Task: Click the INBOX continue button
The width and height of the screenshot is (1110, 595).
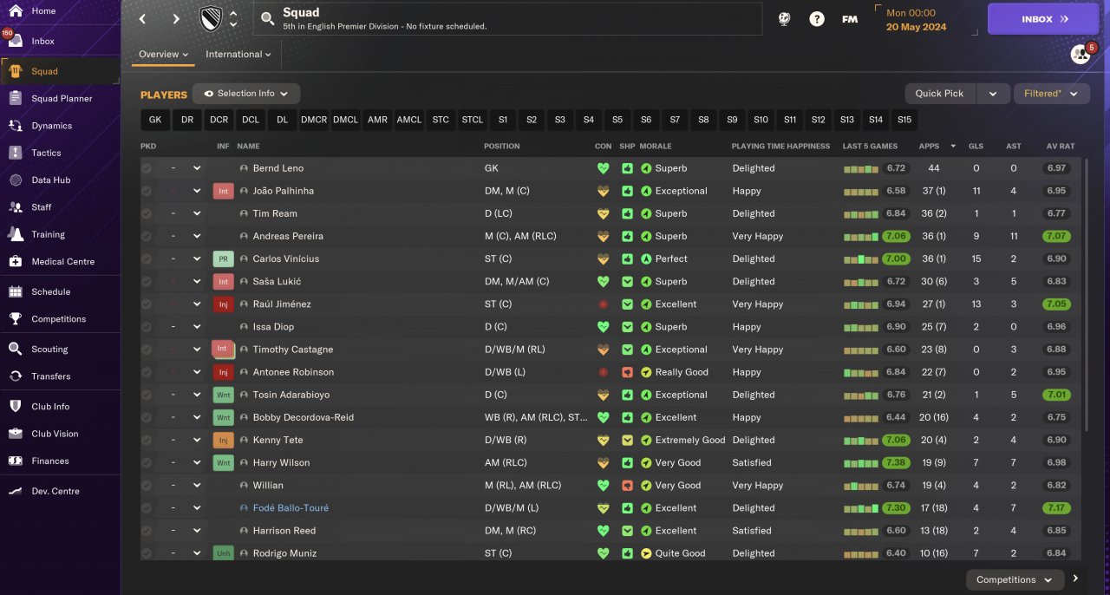Action: [x=1043, y=19]
